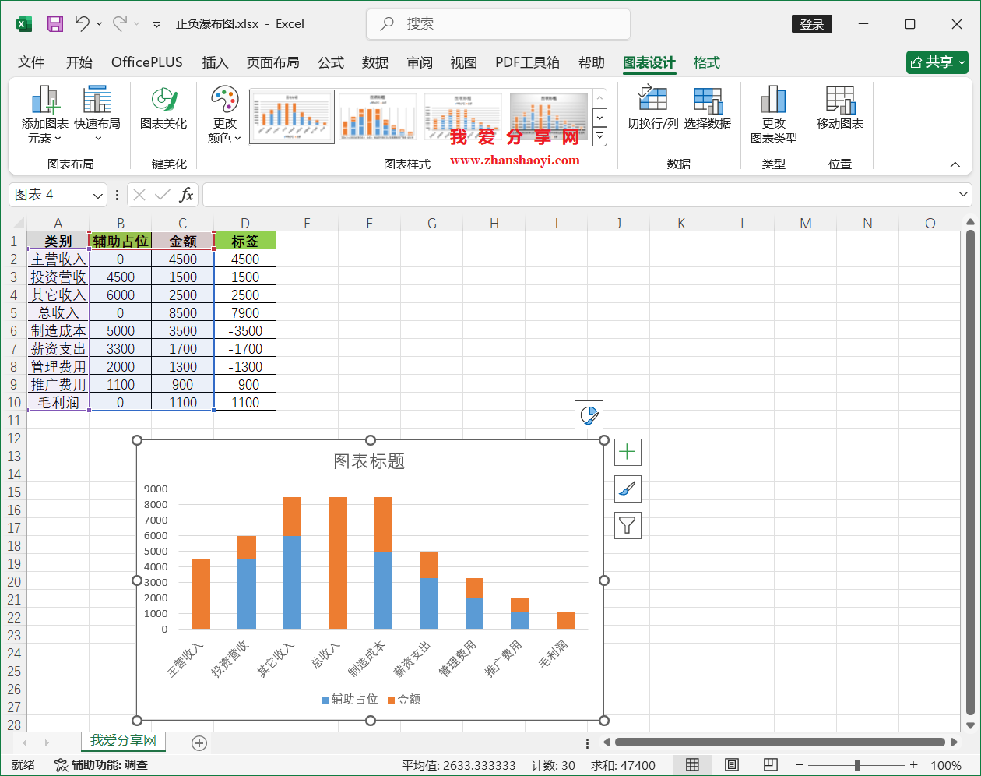
Task: Expand the chart styles gallery with the More arrow
Action: [x=599, y=136]
